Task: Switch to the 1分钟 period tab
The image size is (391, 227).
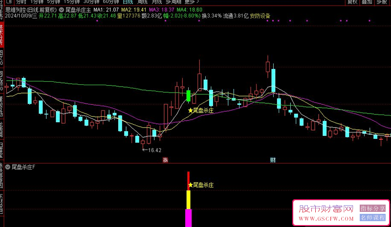Action: coord(37,2)
